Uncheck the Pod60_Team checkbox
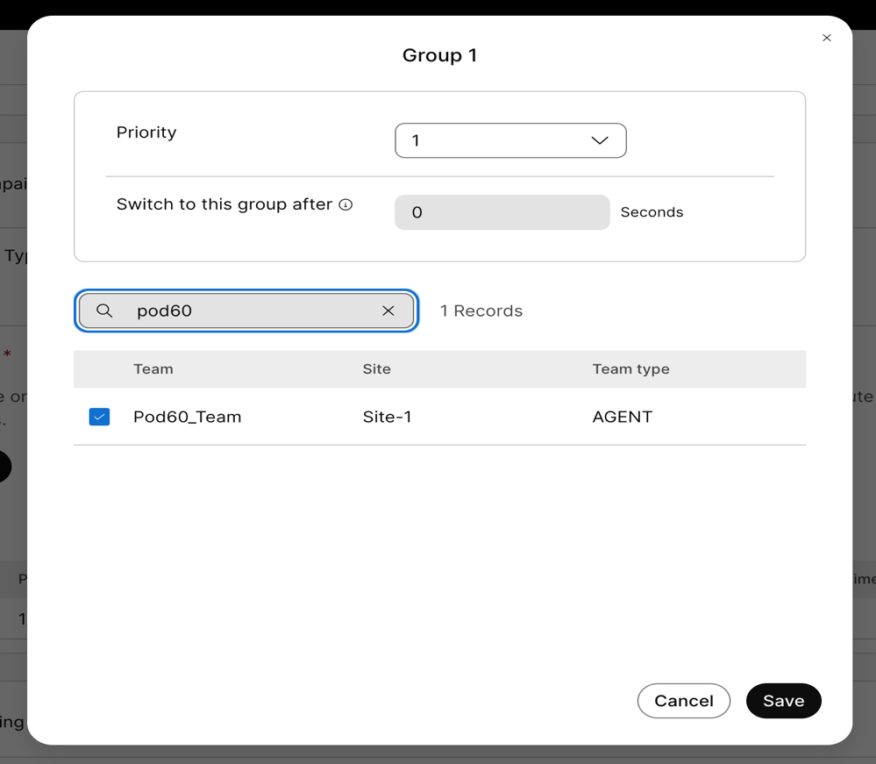Screen dimensions: 876x764 click(x=99, y=417)
